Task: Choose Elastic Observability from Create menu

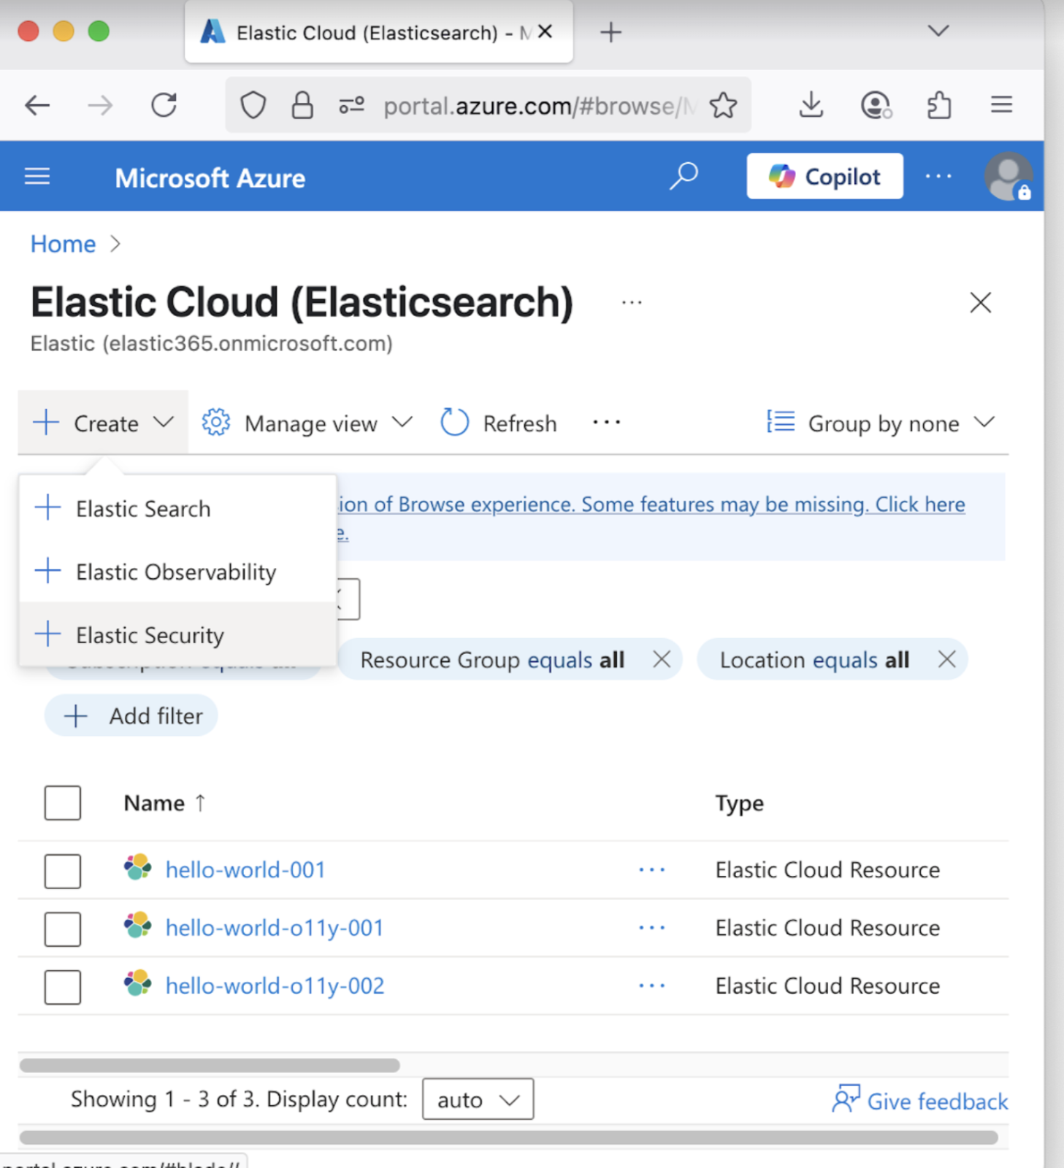Action: [177, 572]
